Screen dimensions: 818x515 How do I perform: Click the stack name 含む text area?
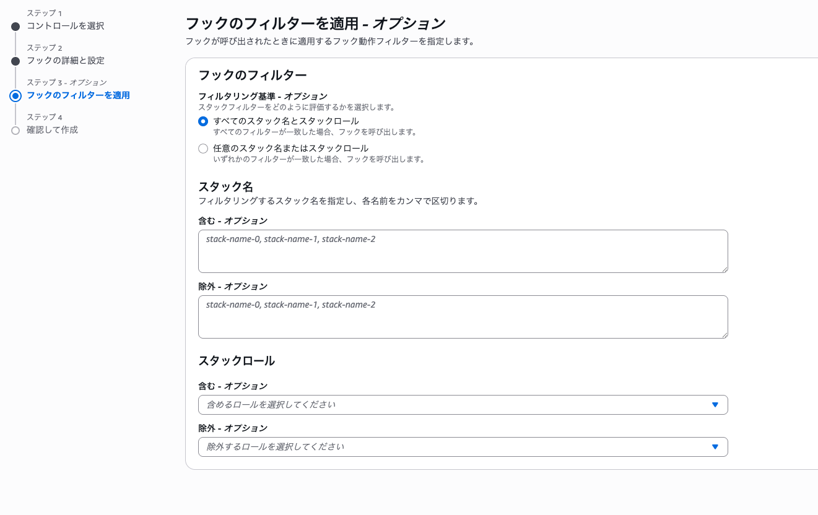click(x=463, y=251)
